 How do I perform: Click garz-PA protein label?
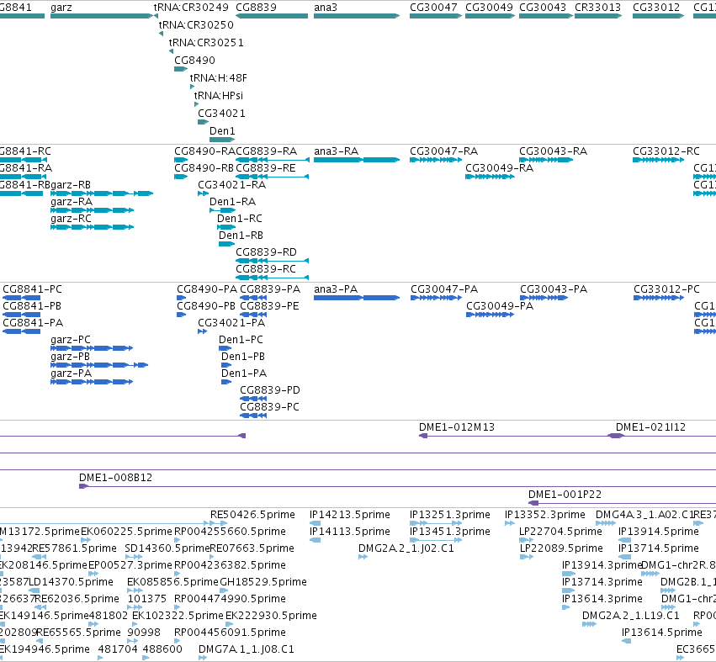click(x=72, y=374)
